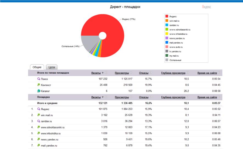Image resolution: width=243 pixels, height=149 pixels.
Task: Click the orange win.mail.ru legend swatch
Action: (167, 21)
